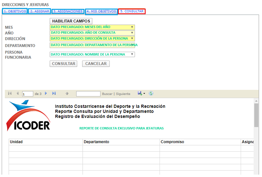Go to first report page
262x177 pixels.
(10, 93)
